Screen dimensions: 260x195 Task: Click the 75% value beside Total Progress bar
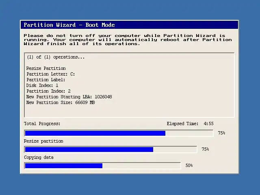click(221, 133)
